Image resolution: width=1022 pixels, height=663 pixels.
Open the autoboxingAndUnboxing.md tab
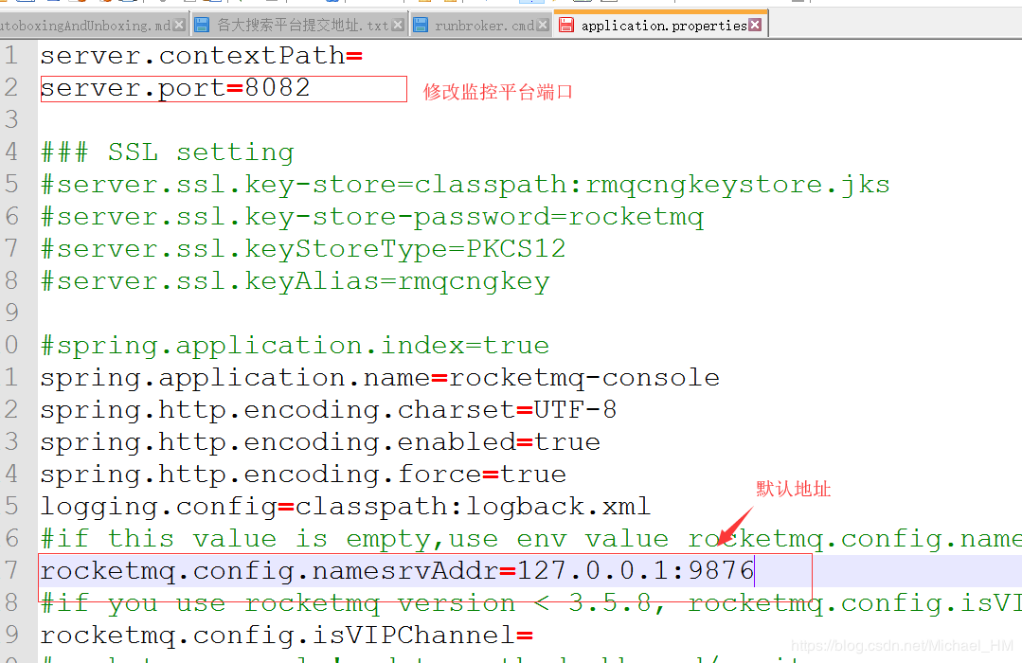coord(93,26)
